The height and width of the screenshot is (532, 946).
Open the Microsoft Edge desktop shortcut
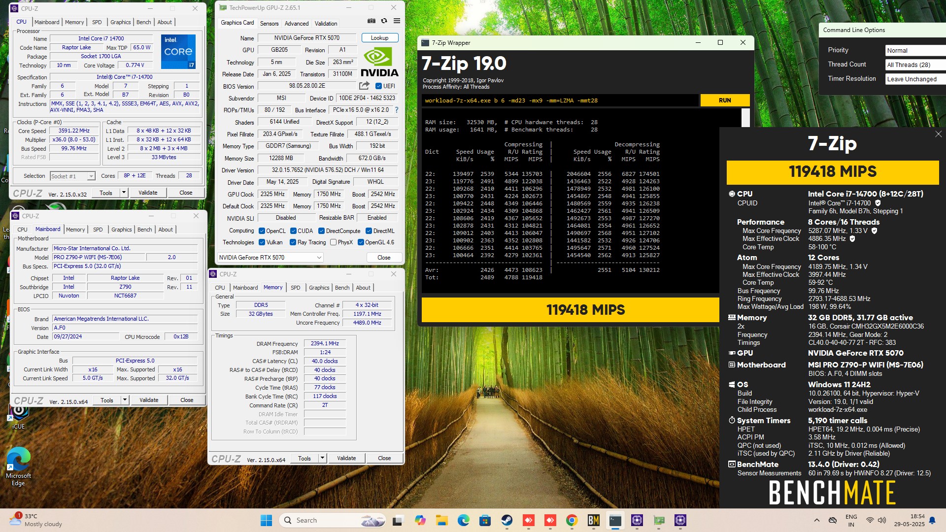(x=18, y=467)
